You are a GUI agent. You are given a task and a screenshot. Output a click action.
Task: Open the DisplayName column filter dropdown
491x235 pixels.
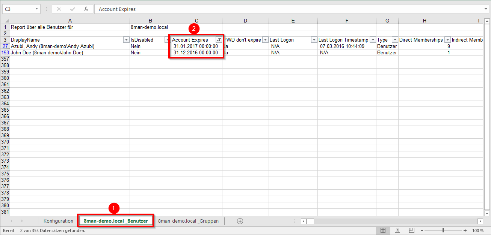pyautogui.click(x=126, y=40)
